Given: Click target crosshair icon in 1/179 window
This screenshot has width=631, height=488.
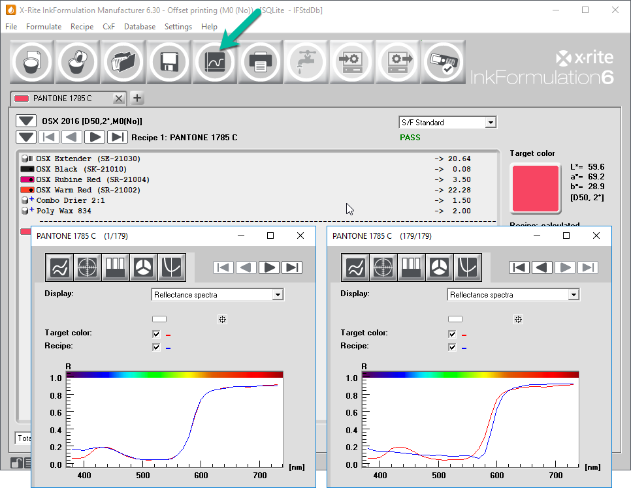Looking at the screenshot, I should pyautogui.click(x=223, y=319).
